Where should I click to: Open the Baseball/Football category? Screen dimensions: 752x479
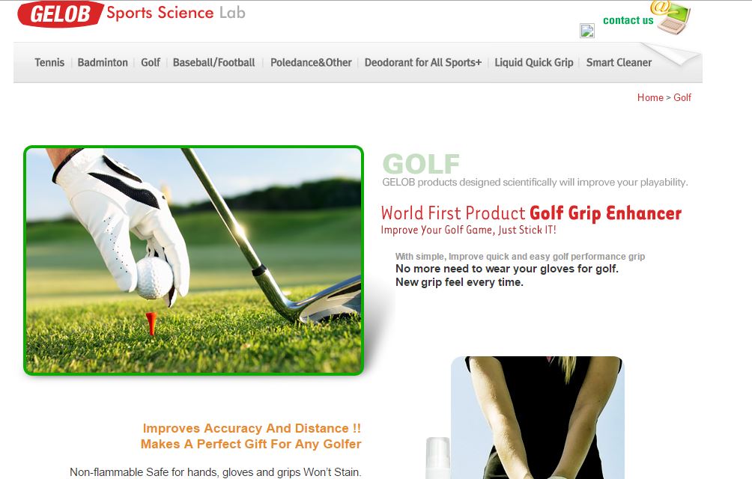coord(214,63)
